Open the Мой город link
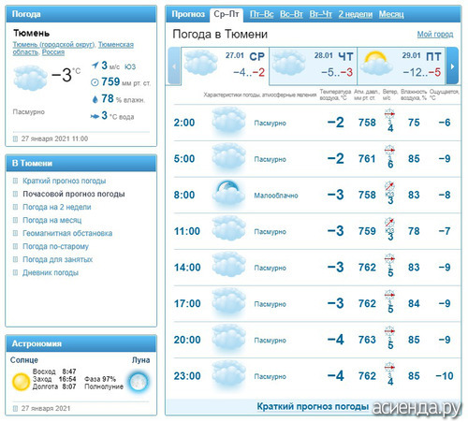This screenshot has width=468, height=422. coord(435,35)
